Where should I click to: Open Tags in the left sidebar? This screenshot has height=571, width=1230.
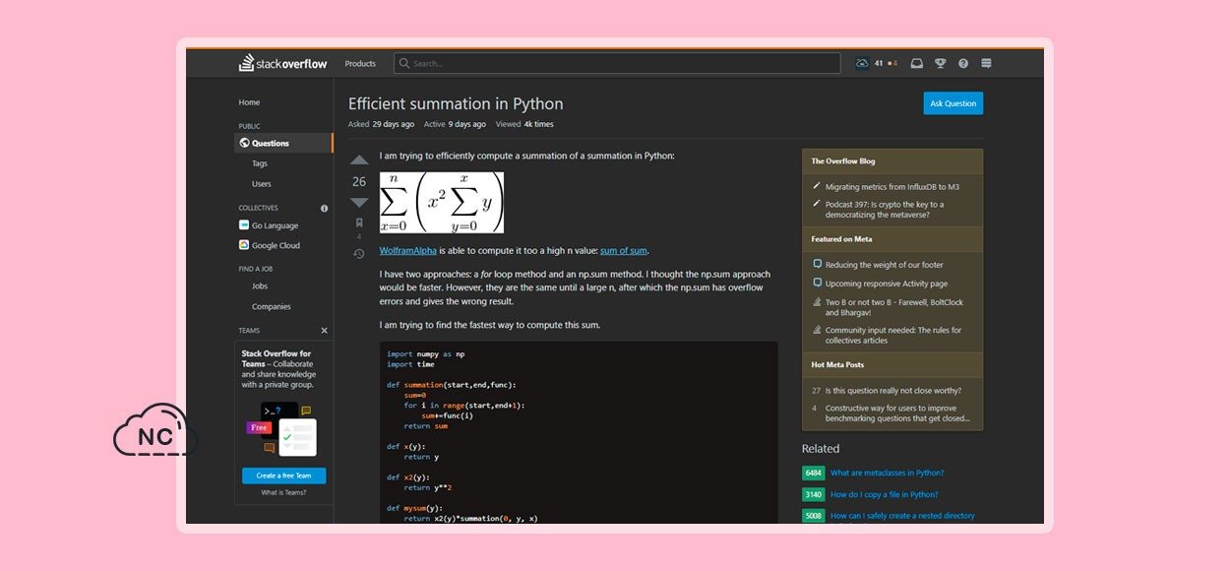click(260, 163)
